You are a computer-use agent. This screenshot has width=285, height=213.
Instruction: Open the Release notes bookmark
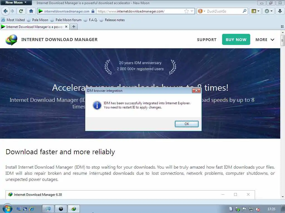112,20
